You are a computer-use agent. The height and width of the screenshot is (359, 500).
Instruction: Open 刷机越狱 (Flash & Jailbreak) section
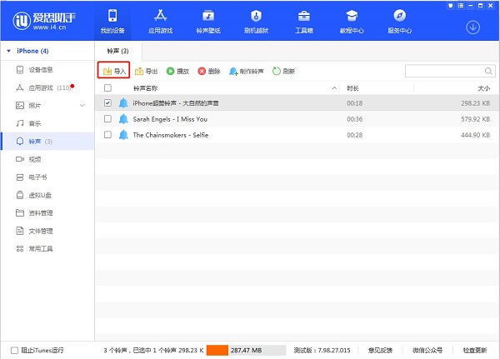click(x=256, y=22)
